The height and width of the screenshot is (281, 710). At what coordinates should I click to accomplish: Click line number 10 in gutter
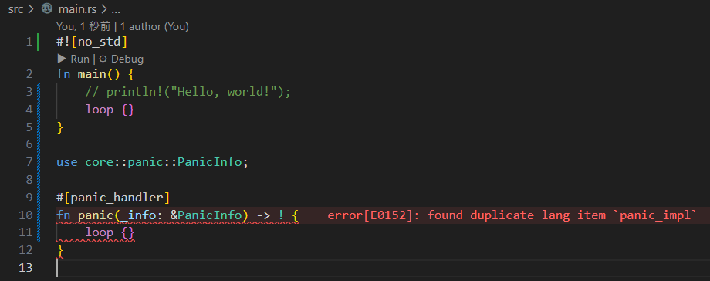25,215
